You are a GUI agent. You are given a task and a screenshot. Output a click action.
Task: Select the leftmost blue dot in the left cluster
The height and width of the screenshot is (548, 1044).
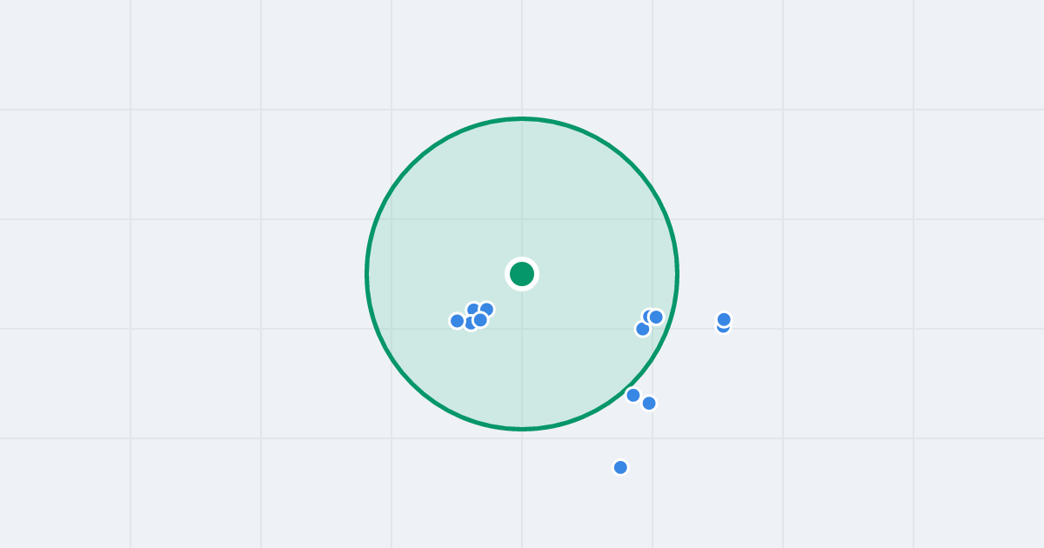click(x=458, y=321)
